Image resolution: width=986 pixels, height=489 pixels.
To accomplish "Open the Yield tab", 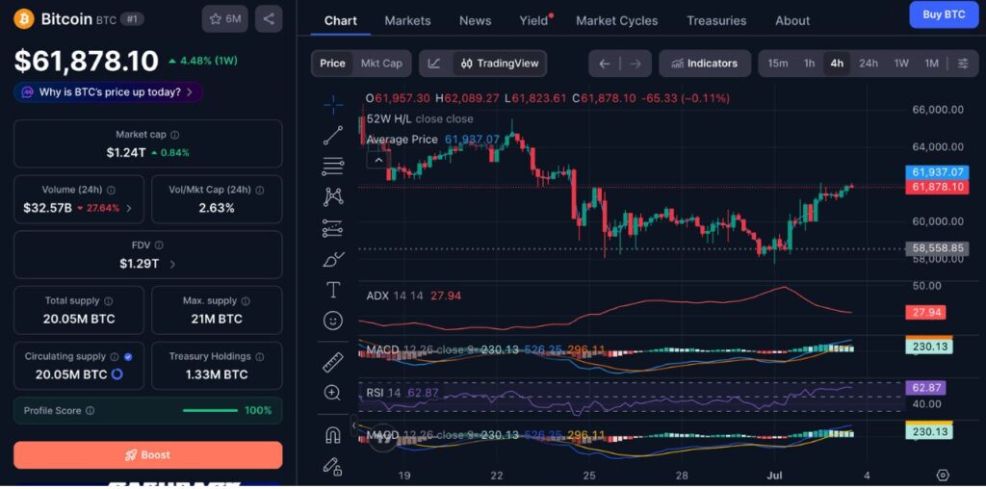I will pos(533,21).
